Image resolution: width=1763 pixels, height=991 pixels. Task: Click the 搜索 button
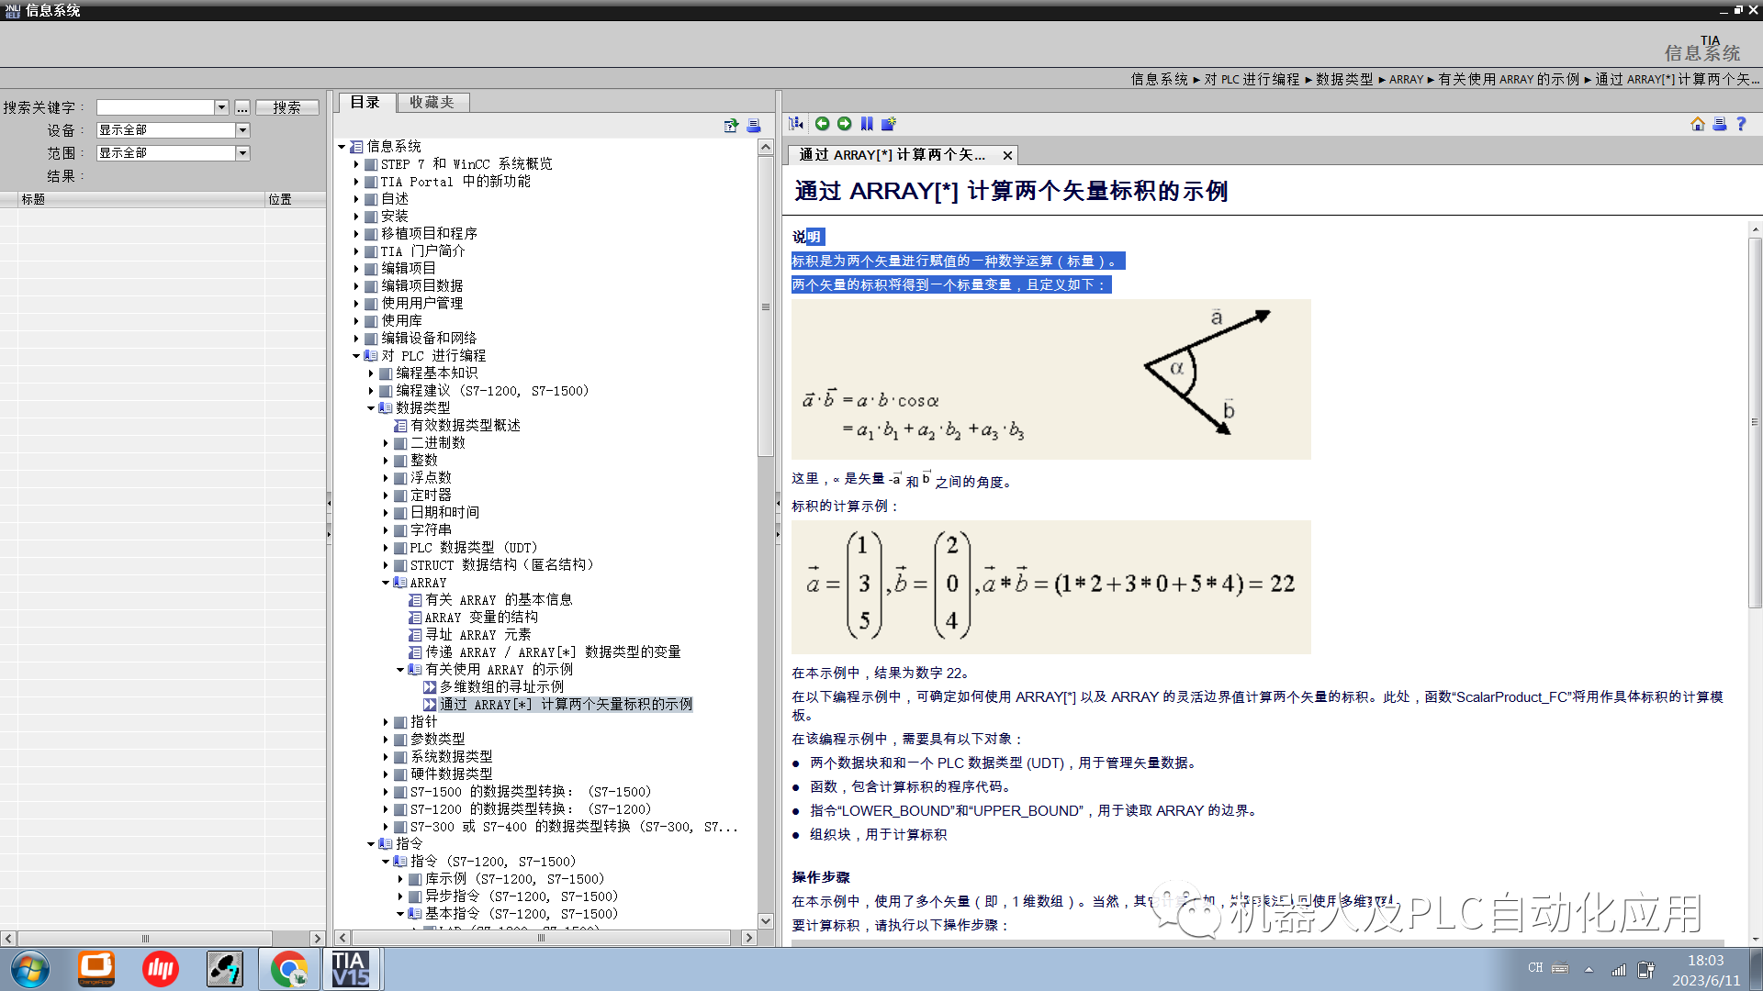tap(286, 107)
